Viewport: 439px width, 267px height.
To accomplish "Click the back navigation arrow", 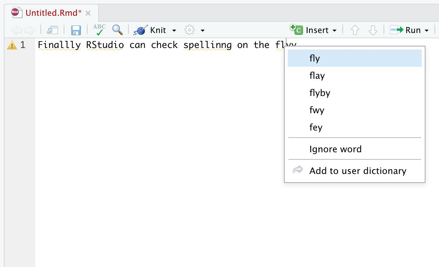I will point(16,30).
